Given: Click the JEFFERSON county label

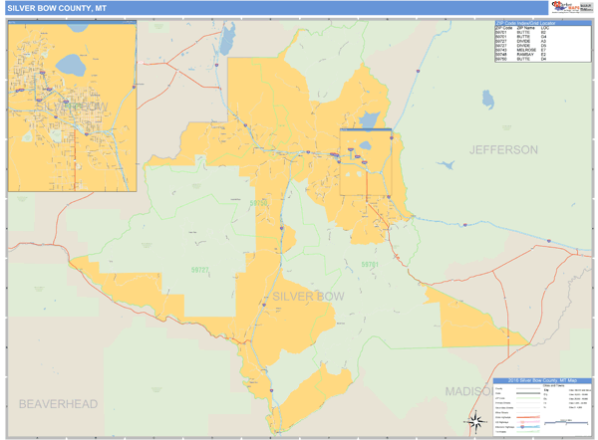Looking at the screenshot, I should click(x=504, y=149).
